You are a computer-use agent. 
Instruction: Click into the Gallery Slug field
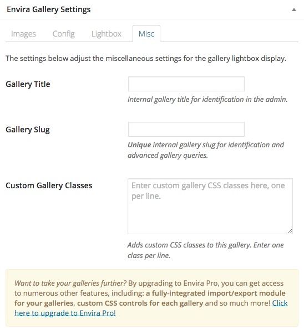(x=186, y=129)
